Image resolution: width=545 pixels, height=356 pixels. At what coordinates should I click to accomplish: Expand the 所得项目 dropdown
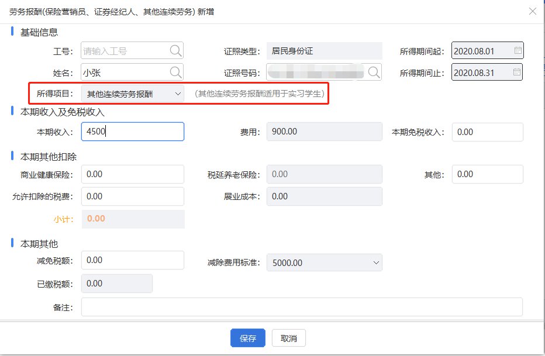point(133,94)
